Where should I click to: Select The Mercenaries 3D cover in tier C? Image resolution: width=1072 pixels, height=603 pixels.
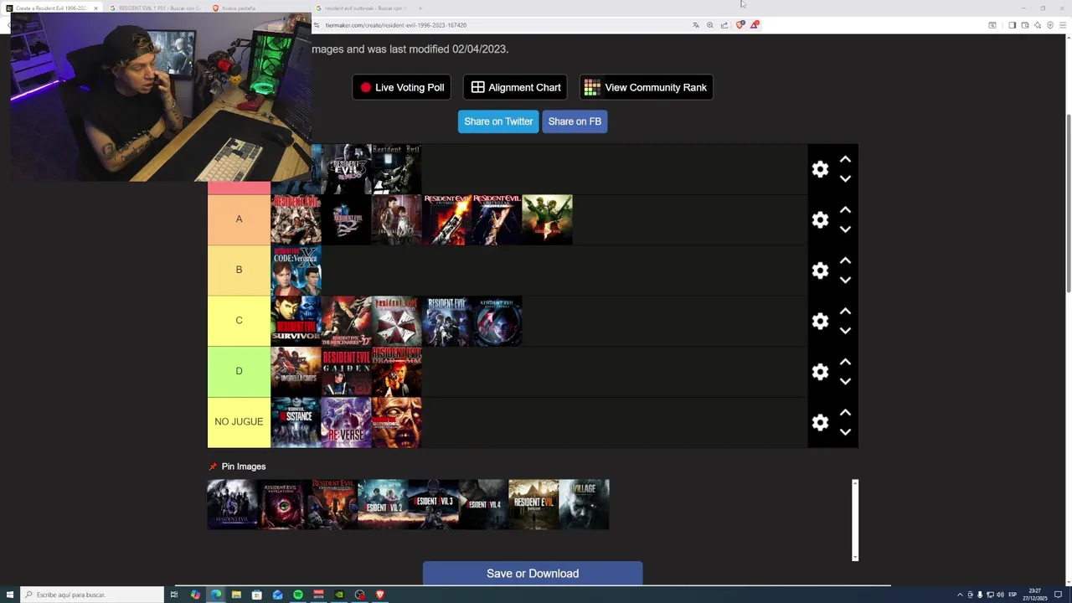(346, 321)
